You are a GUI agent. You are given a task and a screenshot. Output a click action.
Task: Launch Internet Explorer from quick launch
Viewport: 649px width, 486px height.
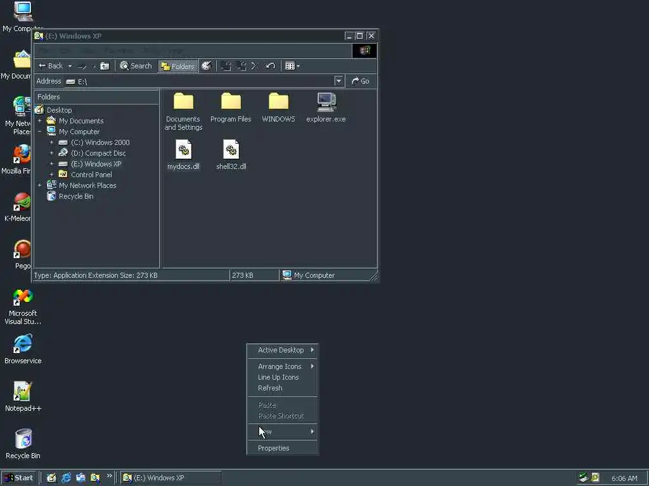point(66,478)
